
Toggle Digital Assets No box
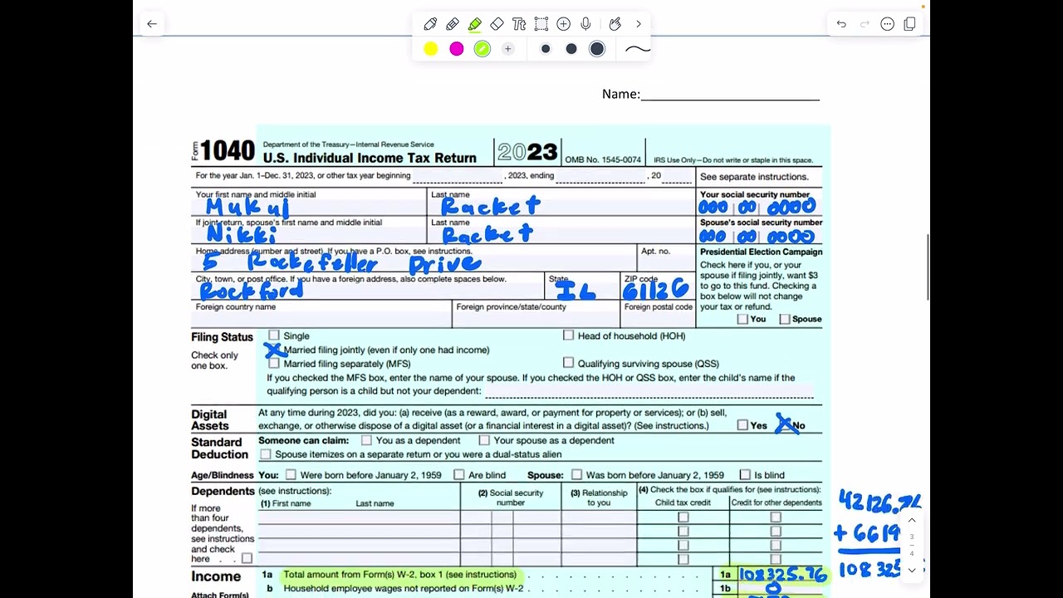[784, 425]
